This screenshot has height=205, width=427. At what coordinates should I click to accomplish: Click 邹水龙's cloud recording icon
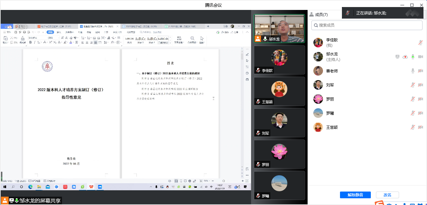click(x=405, y=57)
